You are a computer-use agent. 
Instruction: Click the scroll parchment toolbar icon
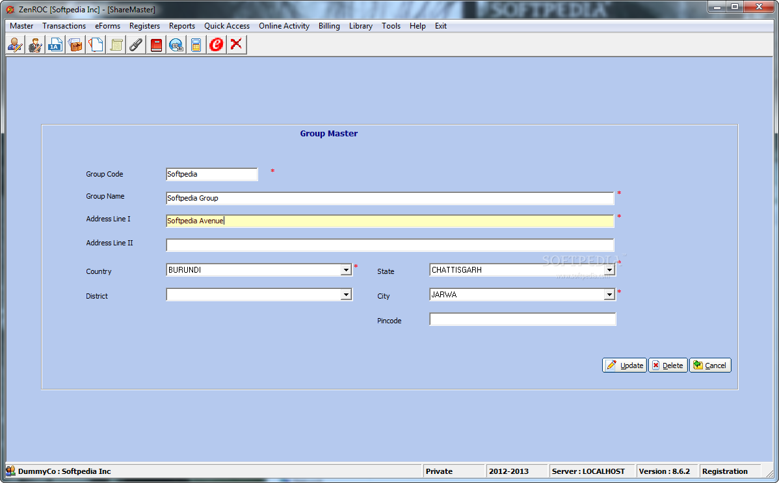coord(116,45)
